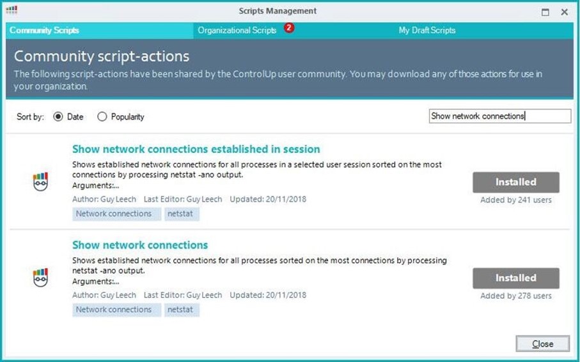The height and width of the screenshot is (362, 580).
Task: Click the ControlUp app icon in title bar
Action: (12, 10)
